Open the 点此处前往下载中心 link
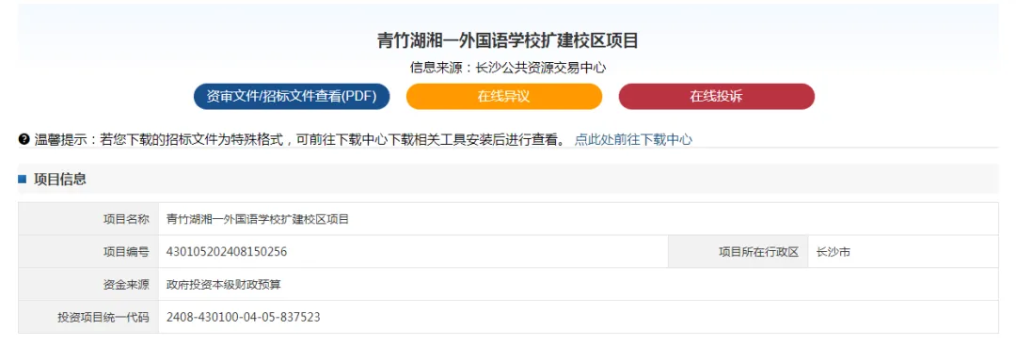 point(633,139)
